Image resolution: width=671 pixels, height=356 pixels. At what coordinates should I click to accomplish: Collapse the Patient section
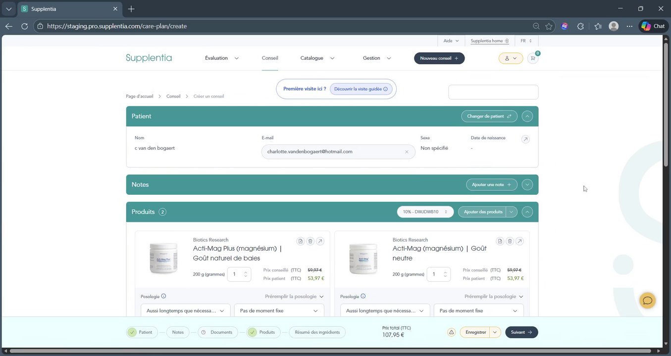pos(527,116)
